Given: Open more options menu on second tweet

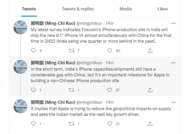Looking at the screenshot, I should (173, 63).
